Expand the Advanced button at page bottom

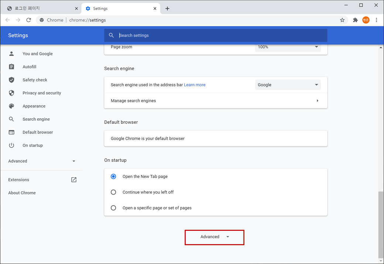point(215,237)
